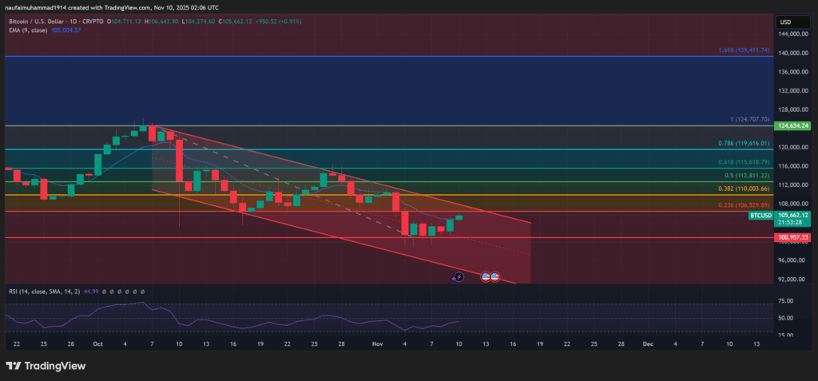Viewport: 818px width, 381px height.
Task: Select the 1.618 Fibonacci level label
Action: 744,50
